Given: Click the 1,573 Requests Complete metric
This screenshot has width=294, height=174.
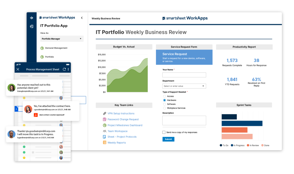Looking at the screenshot, I should (x=232, y=62).
